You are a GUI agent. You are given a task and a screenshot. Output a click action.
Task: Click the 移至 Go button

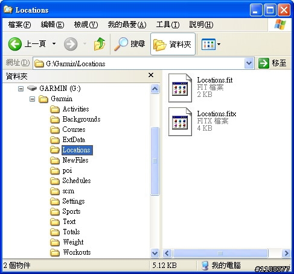[x=272, y=63]
